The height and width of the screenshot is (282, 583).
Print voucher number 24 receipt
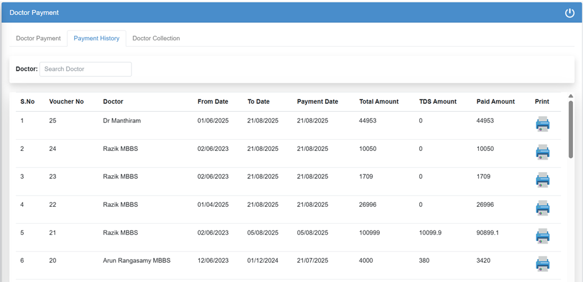543,152
